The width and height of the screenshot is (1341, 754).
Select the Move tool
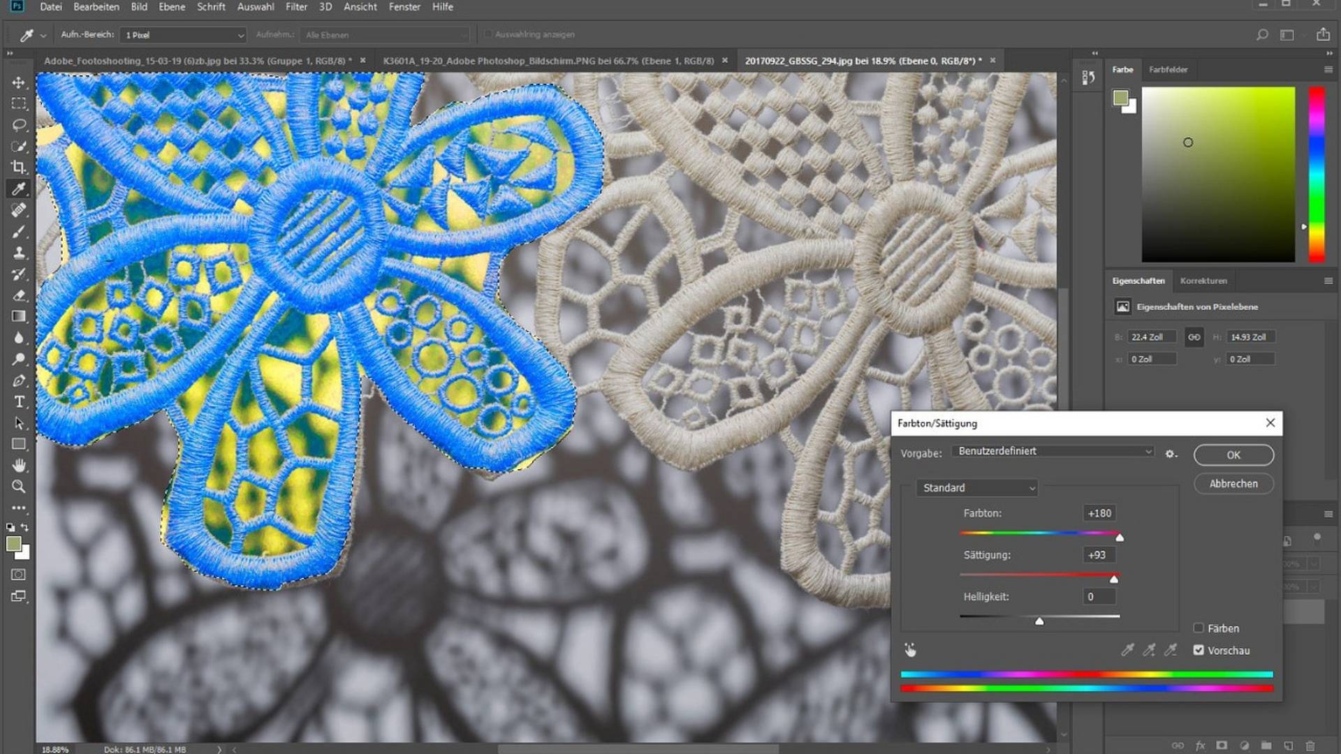(19, 82)
